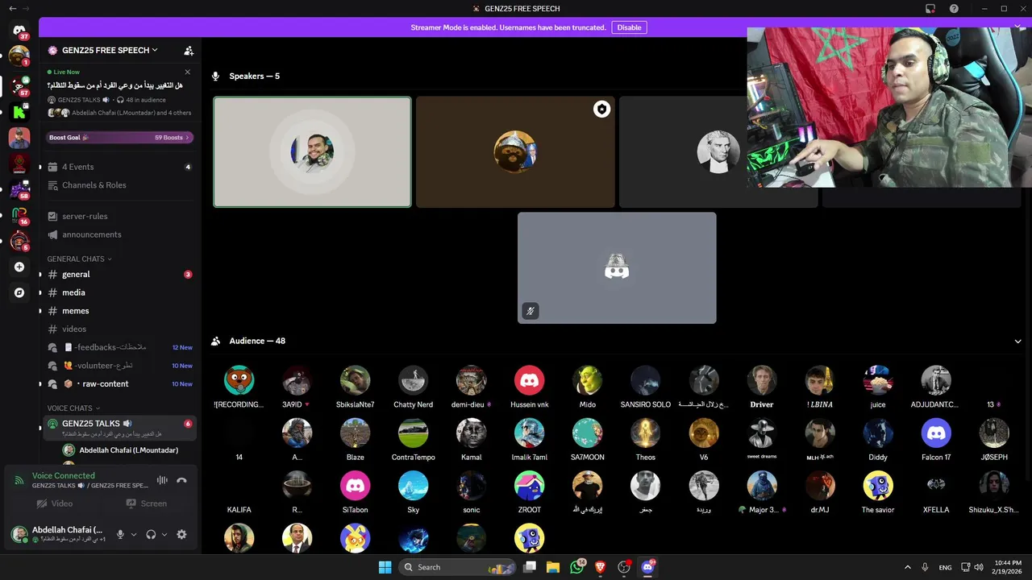Disconnect from voice with hang-up icon

(181, 480)
